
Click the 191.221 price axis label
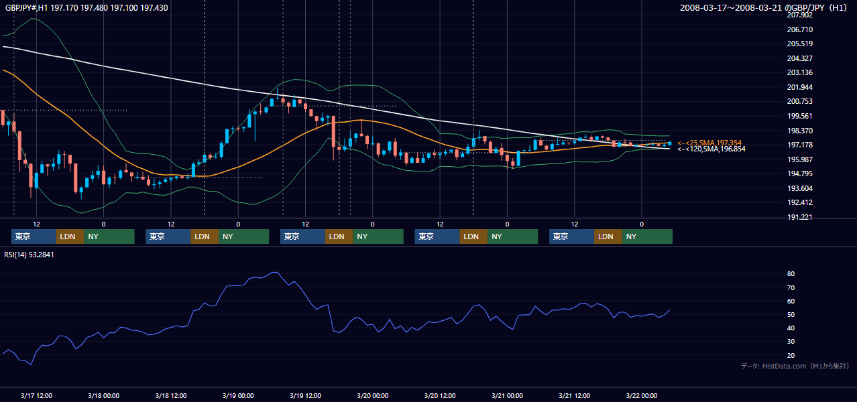pyautogui.click(x=800, y=217)
